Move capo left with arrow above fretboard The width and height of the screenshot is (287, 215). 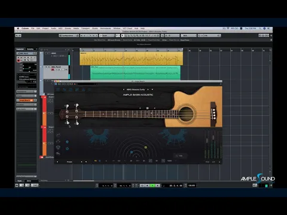pos(140,108)
